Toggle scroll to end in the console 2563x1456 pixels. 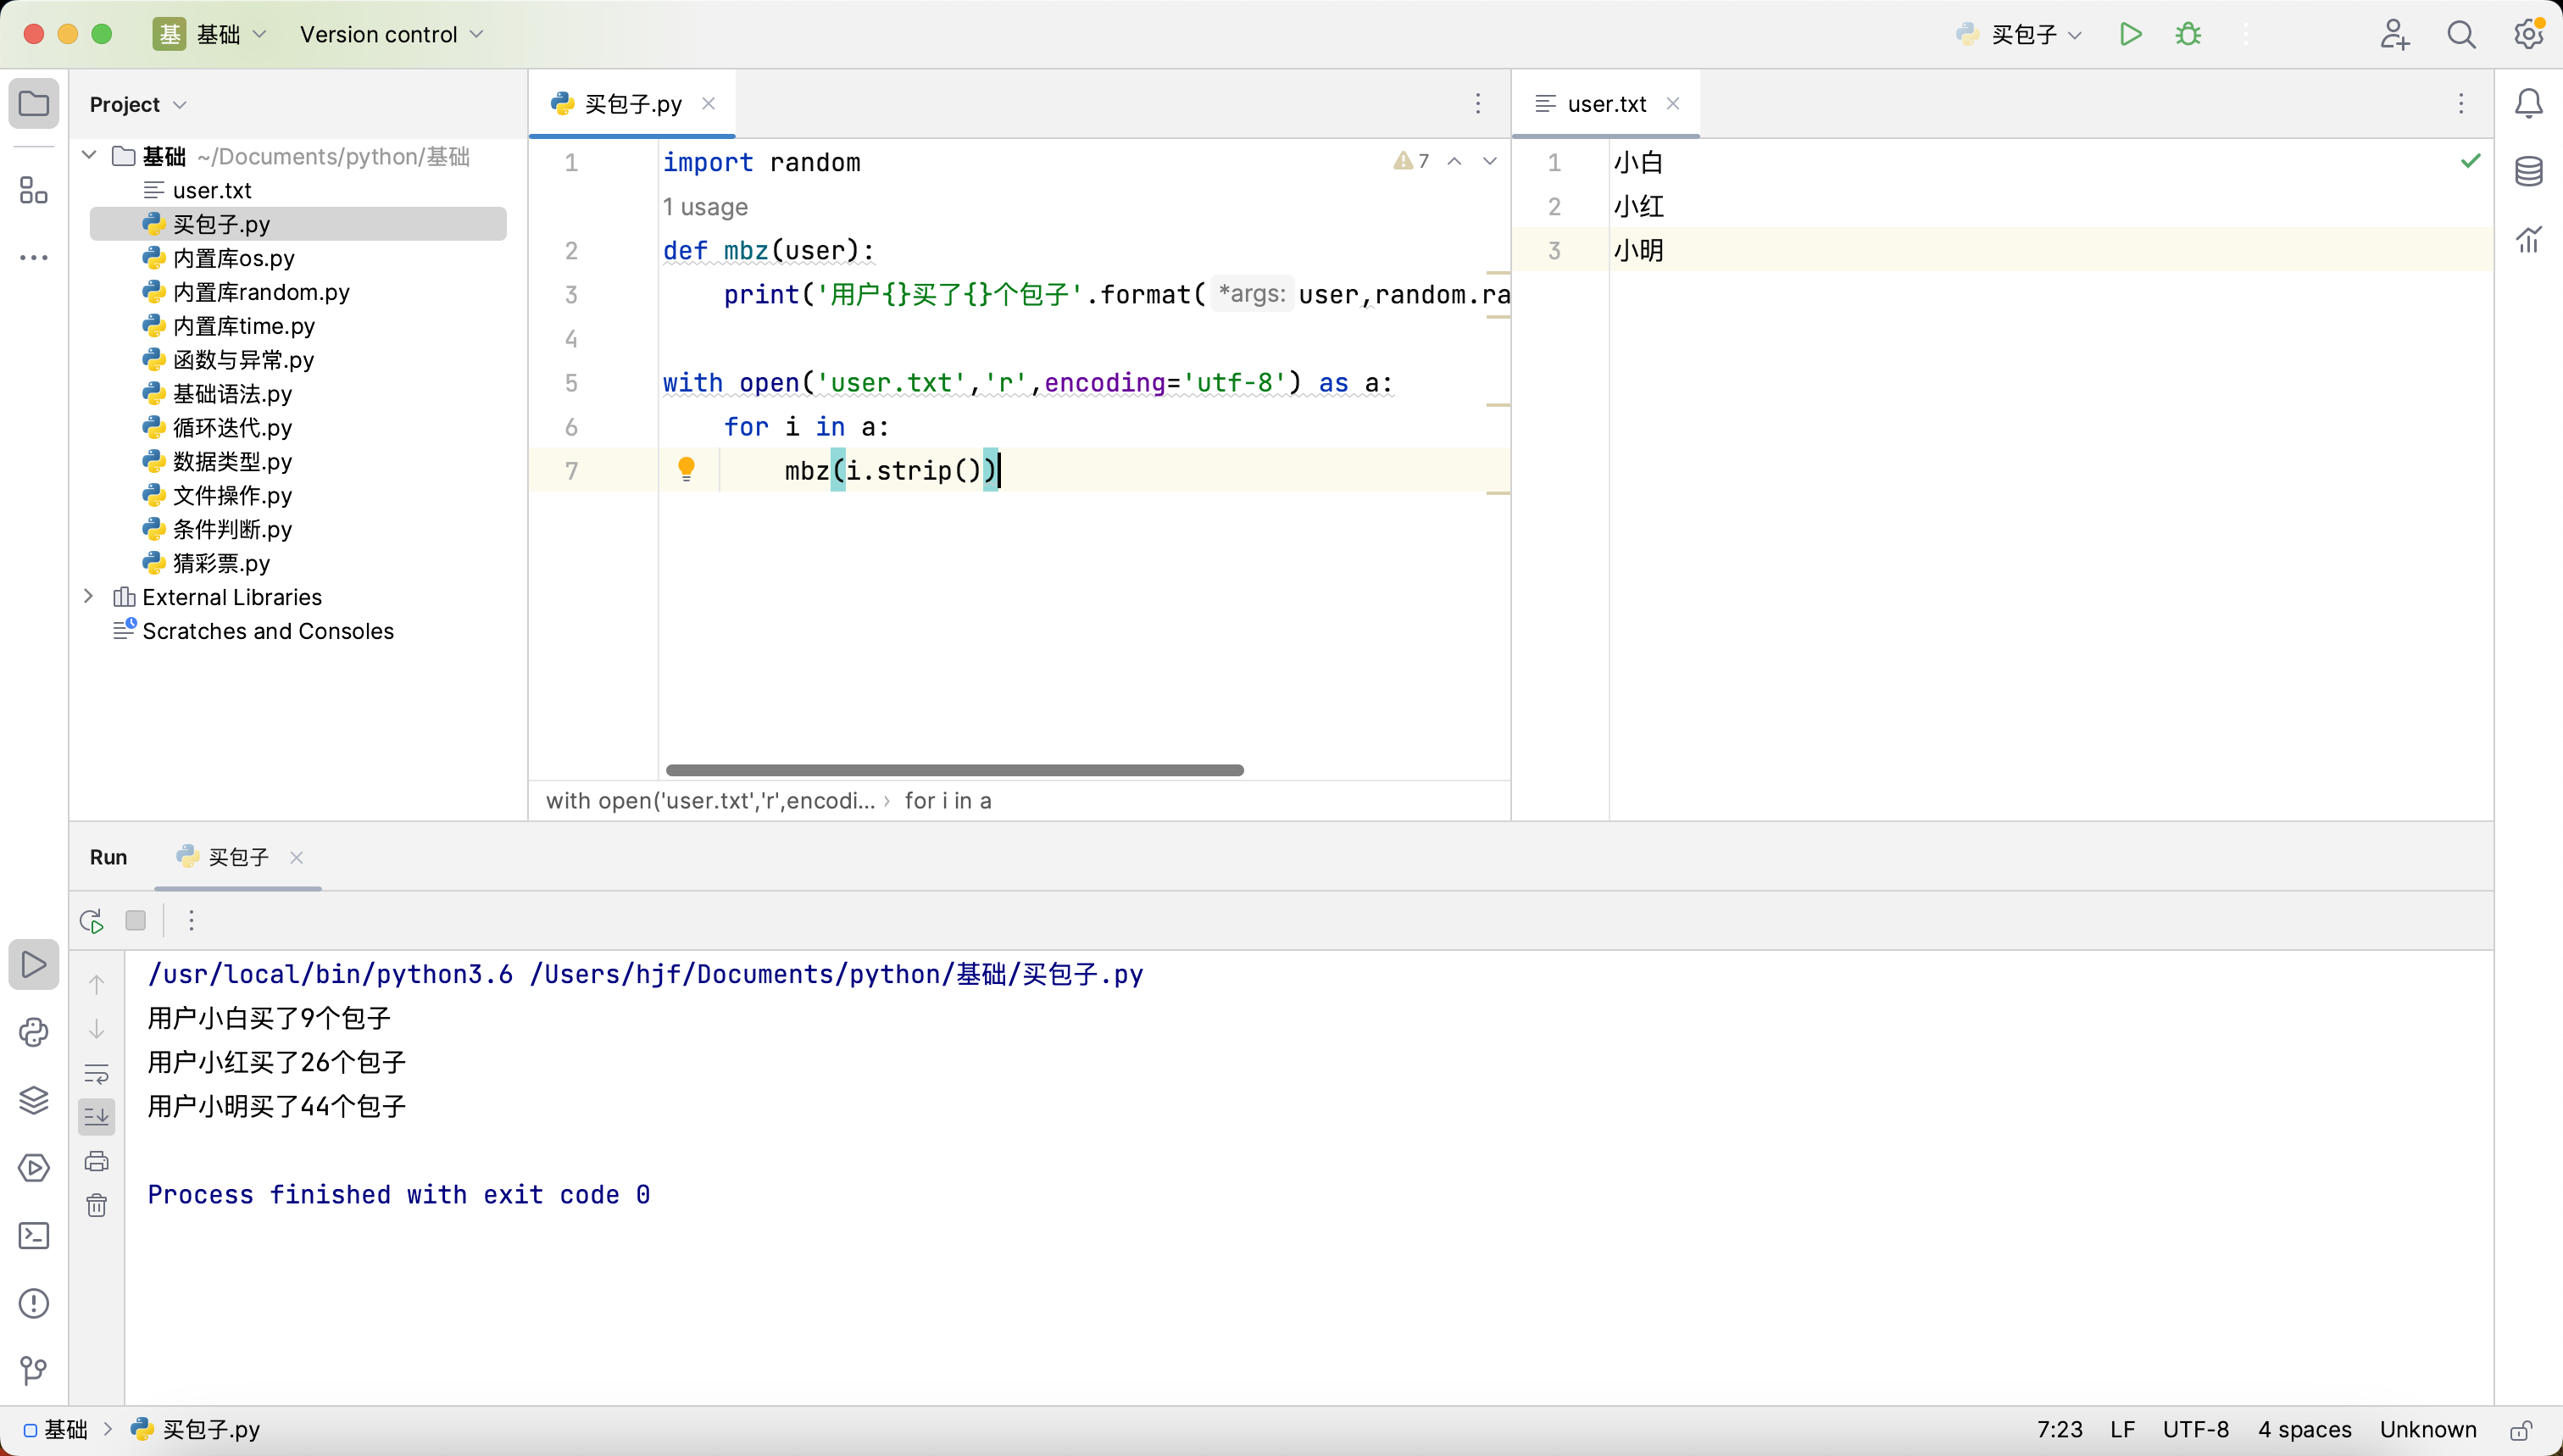pos(97,1117)
